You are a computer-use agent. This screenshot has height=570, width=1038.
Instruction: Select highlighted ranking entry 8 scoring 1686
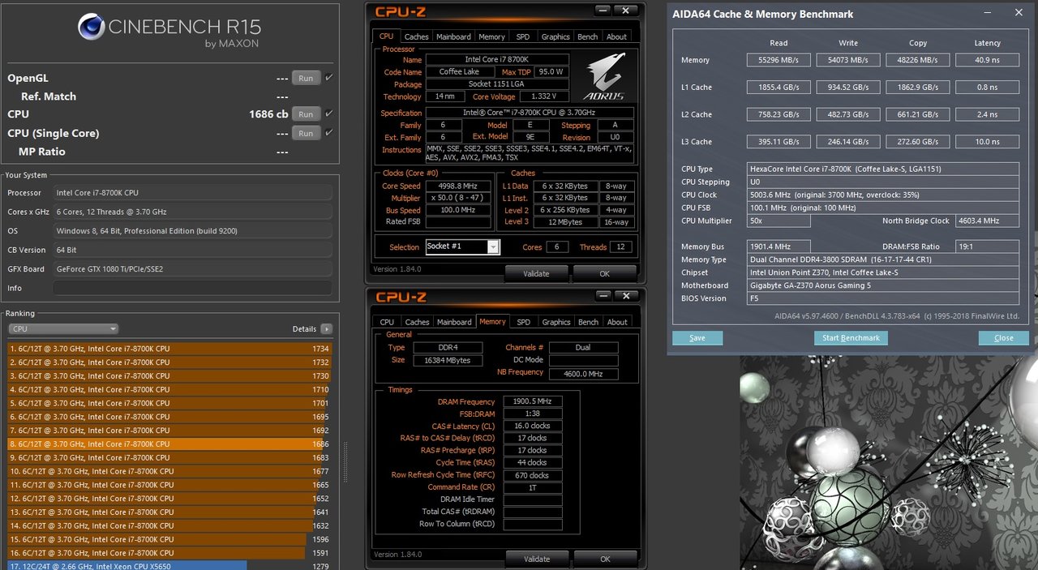click(x=169, y=444)
